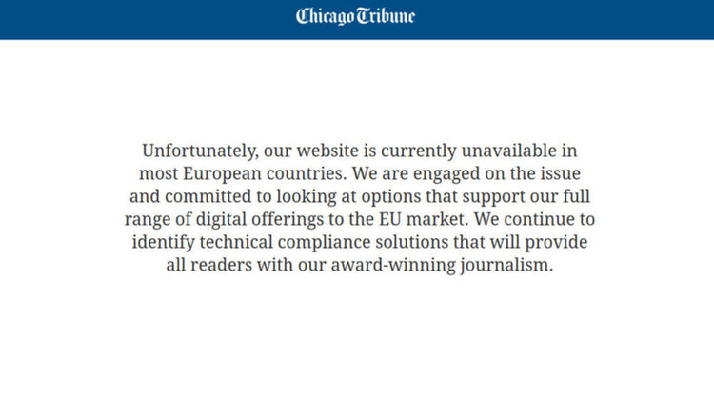This screenshot has height=402, width=714.
Task: Click the word "identify" in the paragraph
Action: (x=163, y=242)
